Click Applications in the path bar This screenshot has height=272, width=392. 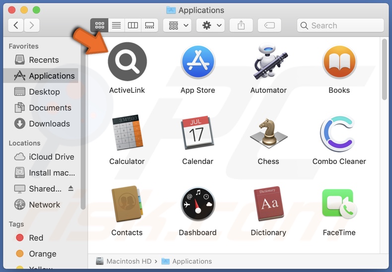click(187, 261)
